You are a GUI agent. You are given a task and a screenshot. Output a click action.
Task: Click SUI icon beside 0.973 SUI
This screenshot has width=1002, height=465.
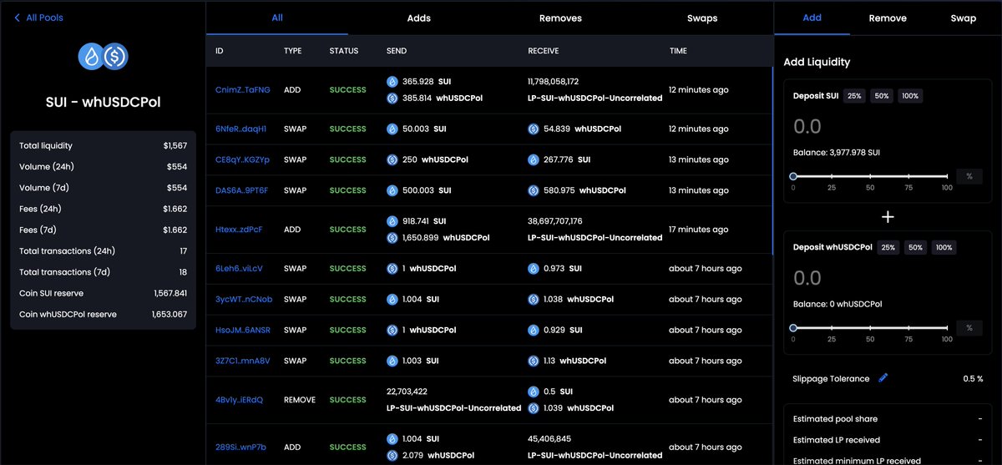pyautogui.click(x=534, y=269)
